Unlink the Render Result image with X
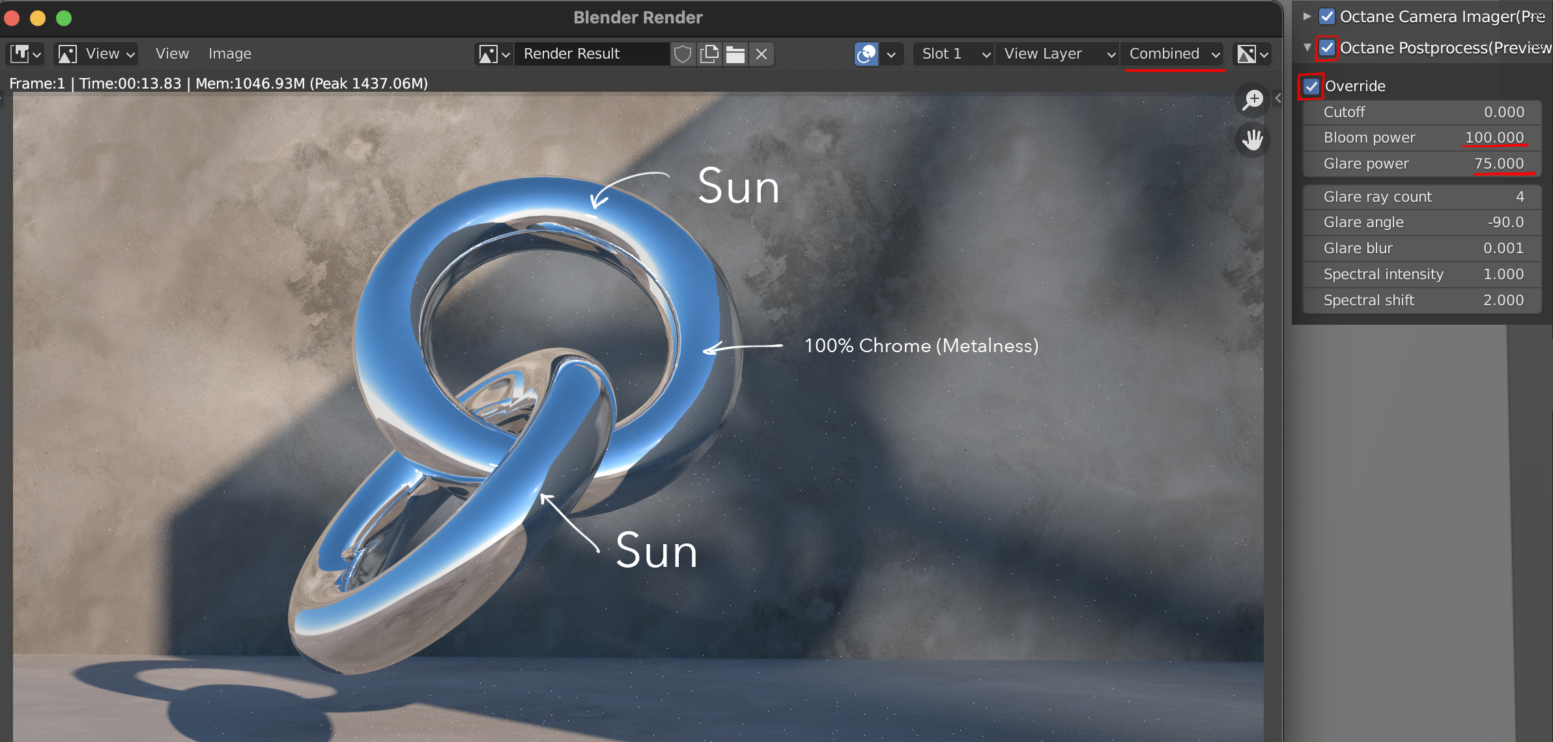The height and width of the screenshot is (742, 1553). point(762,54)
